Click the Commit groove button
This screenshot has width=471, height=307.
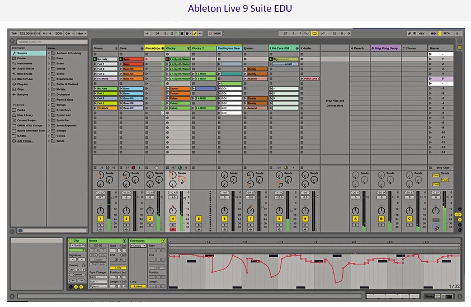(77, 275)
